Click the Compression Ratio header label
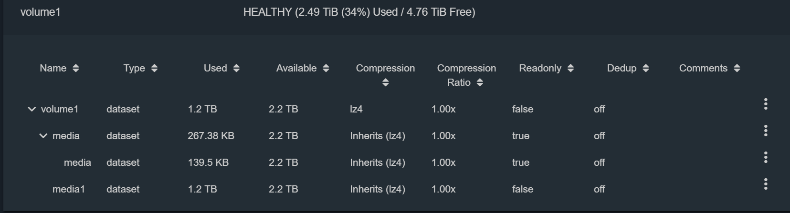This screenshot has width=790, height=213. coord(466,75)
